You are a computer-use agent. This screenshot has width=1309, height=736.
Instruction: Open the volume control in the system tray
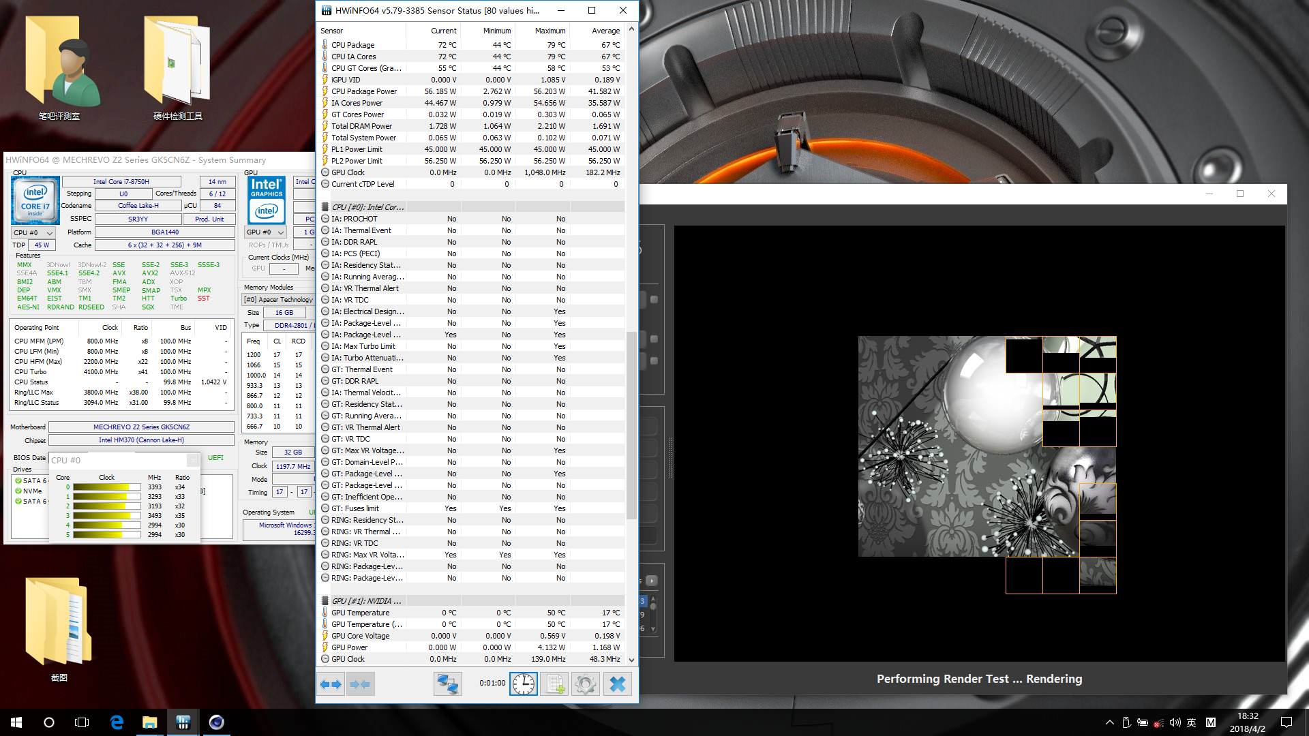click(x=1175, y=722)
